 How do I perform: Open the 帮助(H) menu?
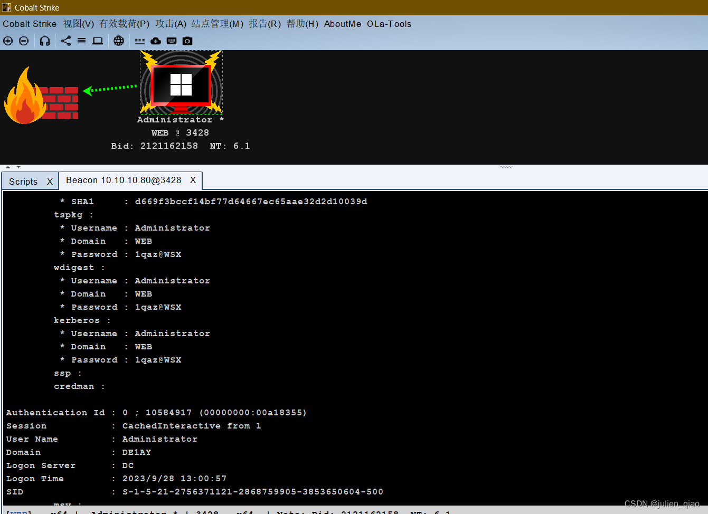coord(303,24)
